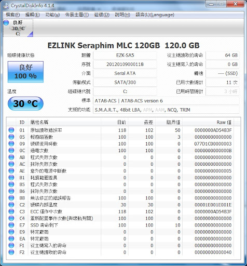
Task: Click status orb for attribute 0C 通電次數
Action: [x=11, y=150]
